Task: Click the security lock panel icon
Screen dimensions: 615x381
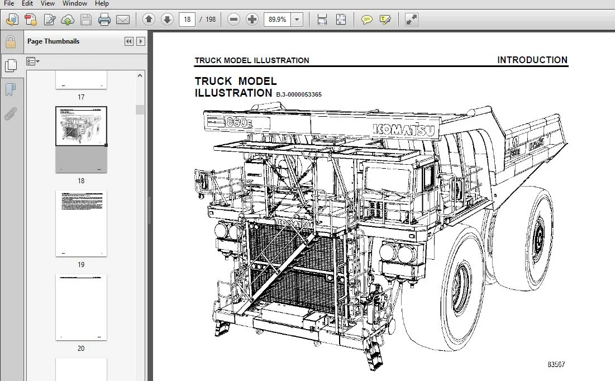Action: (11, 41)
